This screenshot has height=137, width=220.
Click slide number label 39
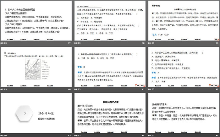217,43
